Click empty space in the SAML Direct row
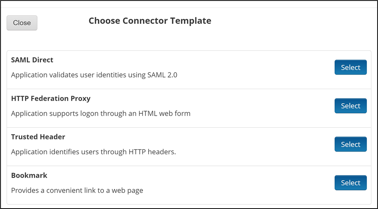The width and height of the screenshot is (378, 209). click(x=251, y=69)
